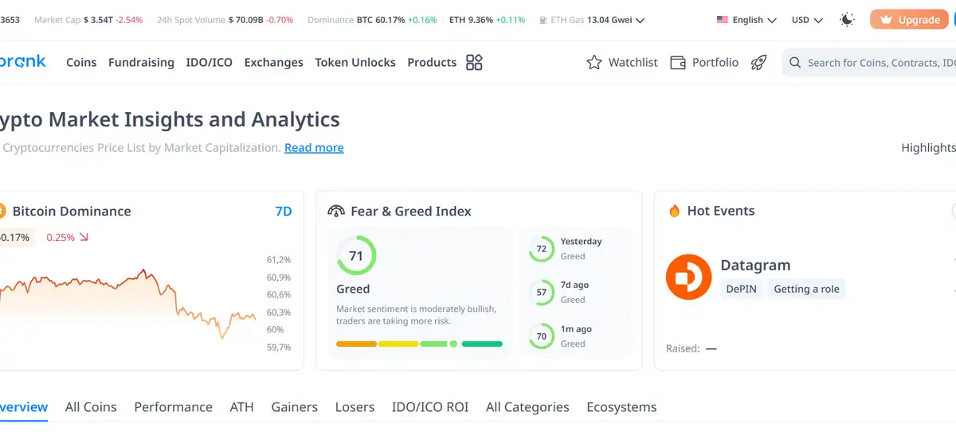
Task: Click the Datagram event title
Action: tap(755, 265)
